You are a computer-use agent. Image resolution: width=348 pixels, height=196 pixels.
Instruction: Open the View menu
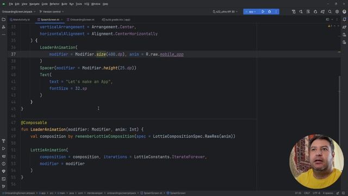click(x=24, y=4)
